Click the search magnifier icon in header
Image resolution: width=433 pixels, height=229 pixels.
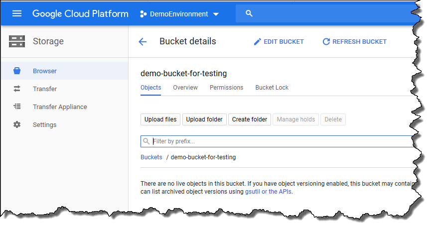tap(250, 13)
